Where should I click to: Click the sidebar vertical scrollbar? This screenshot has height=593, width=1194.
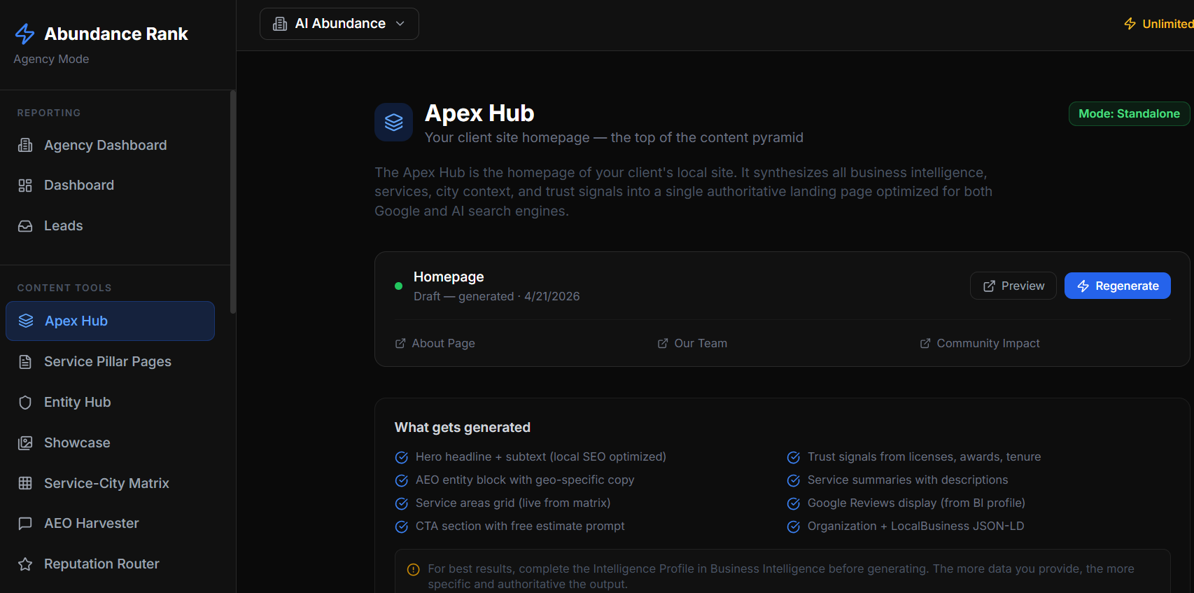click(233, 203)
